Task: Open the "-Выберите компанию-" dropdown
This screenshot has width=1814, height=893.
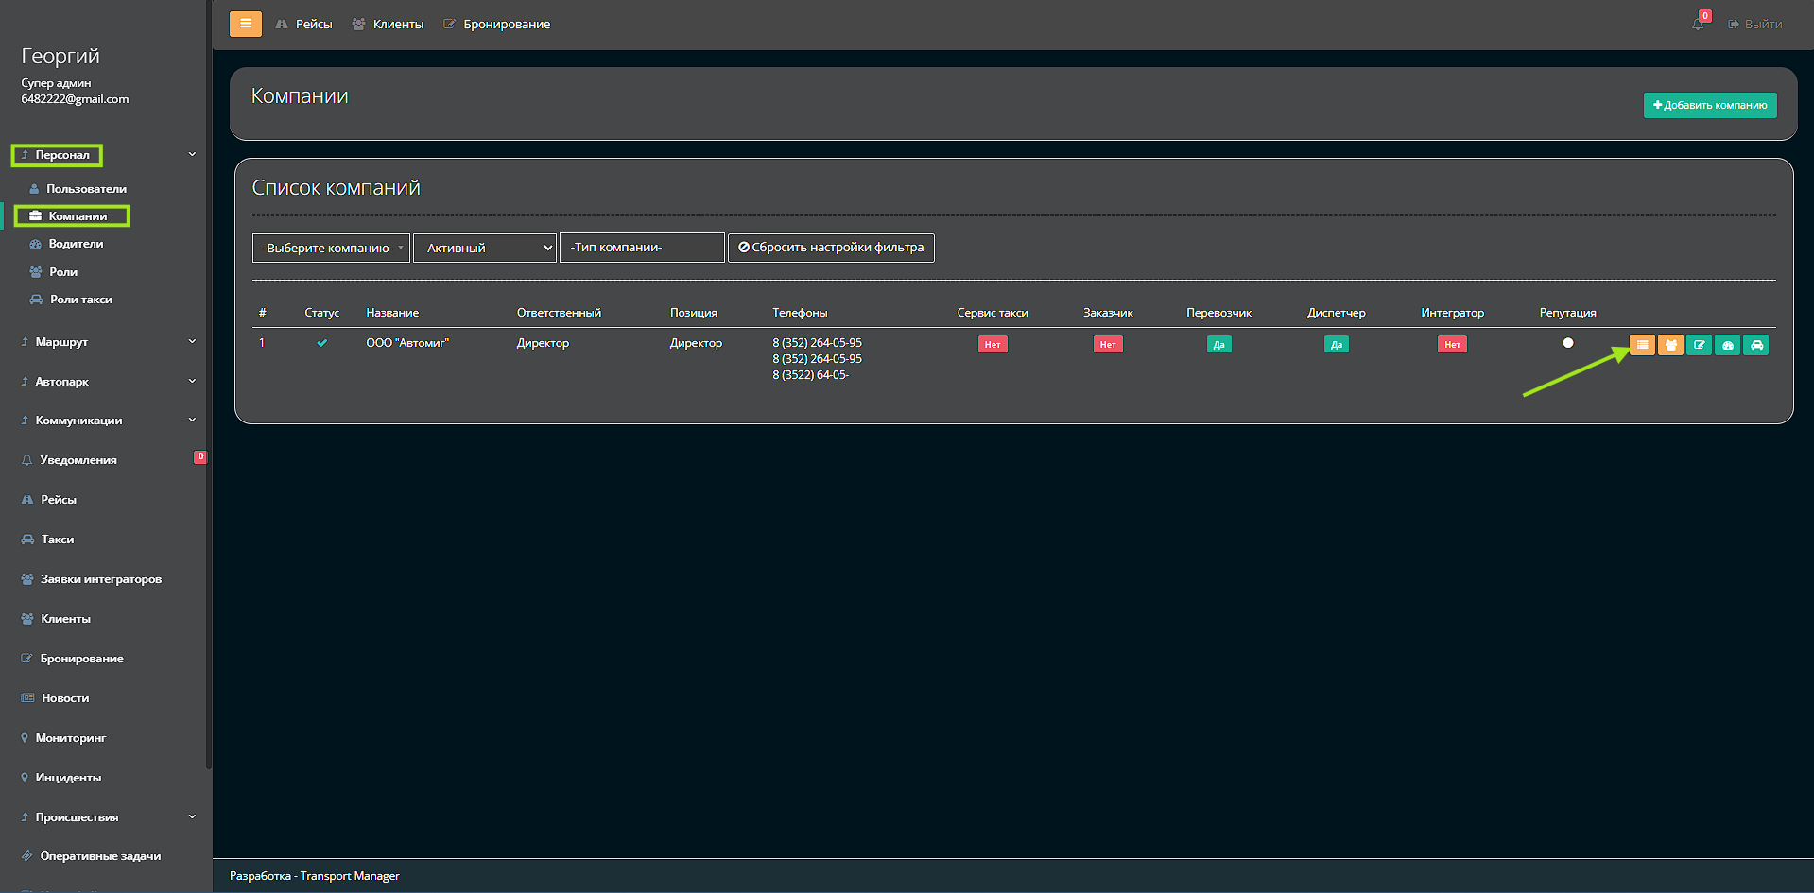Action: [x=331, y=248]
